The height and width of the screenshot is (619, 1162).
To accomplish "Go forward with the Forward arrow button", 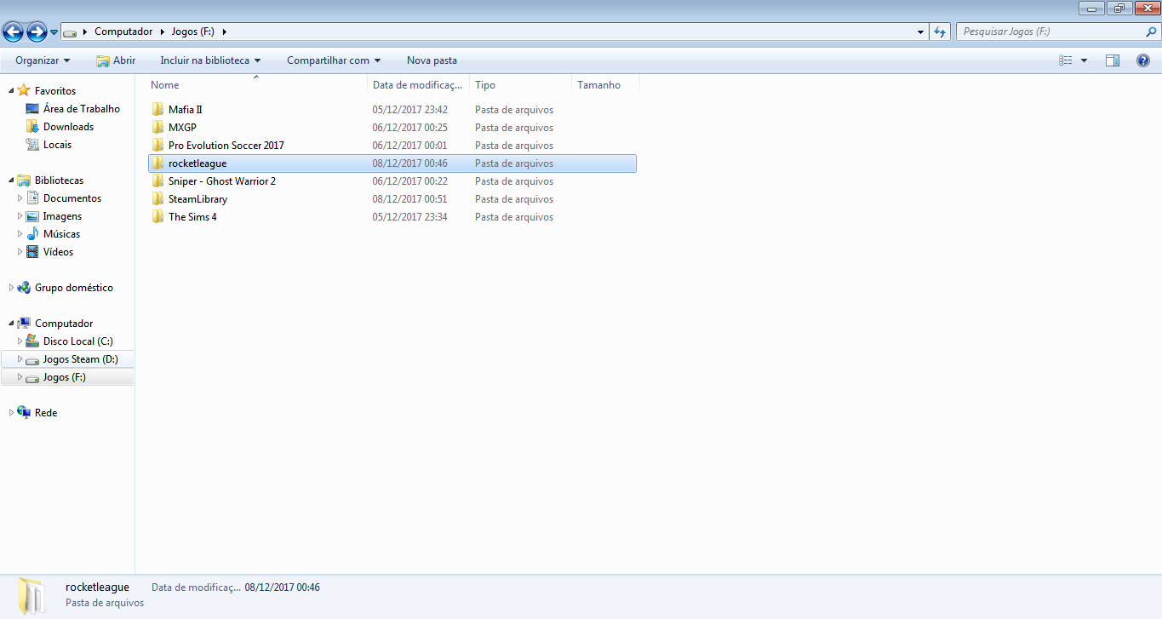I will coord(37,32).
